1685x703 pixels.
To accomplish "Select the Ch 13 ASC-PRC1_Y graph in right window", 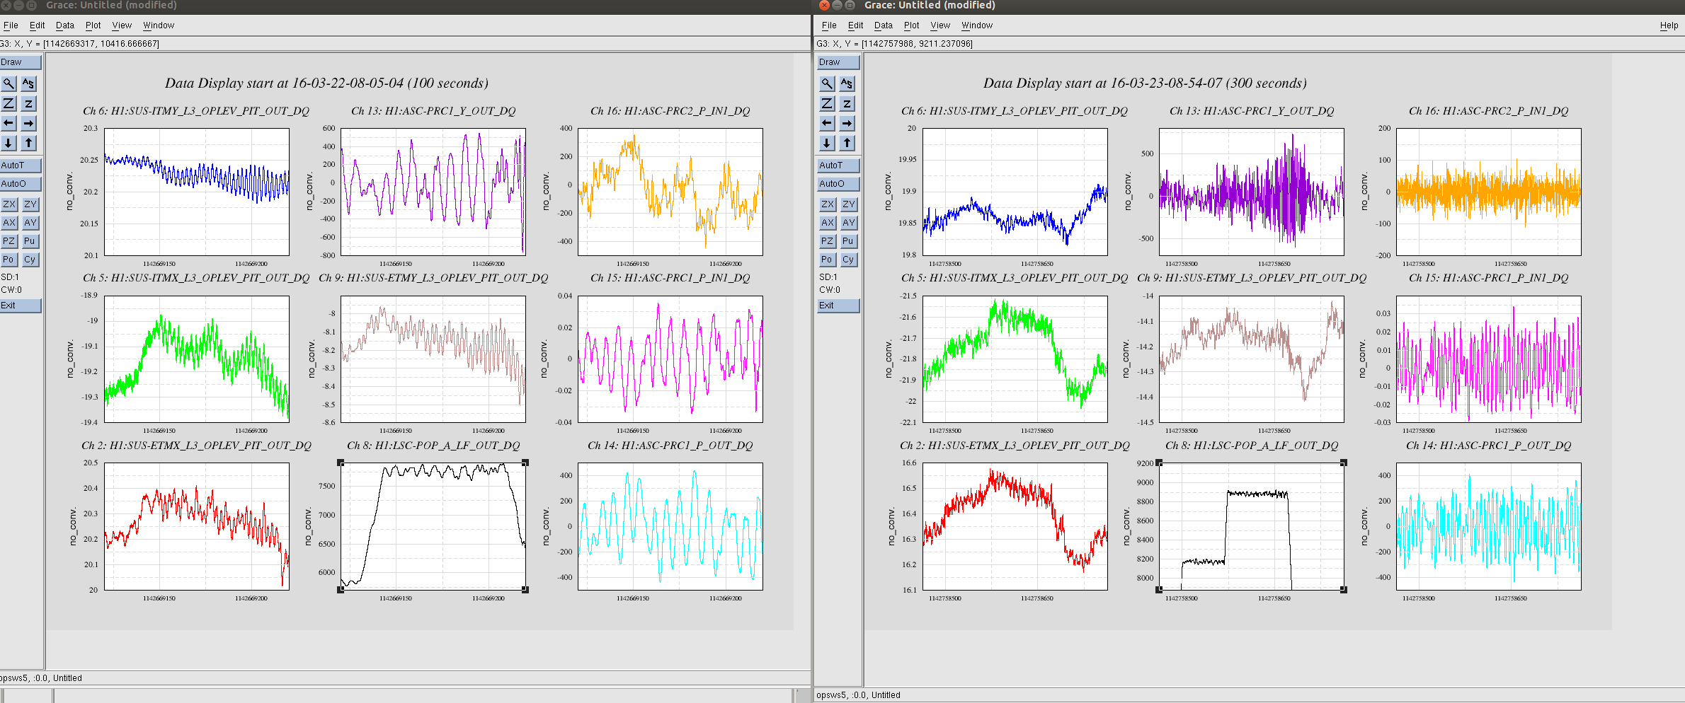I will click(1252, 192).
